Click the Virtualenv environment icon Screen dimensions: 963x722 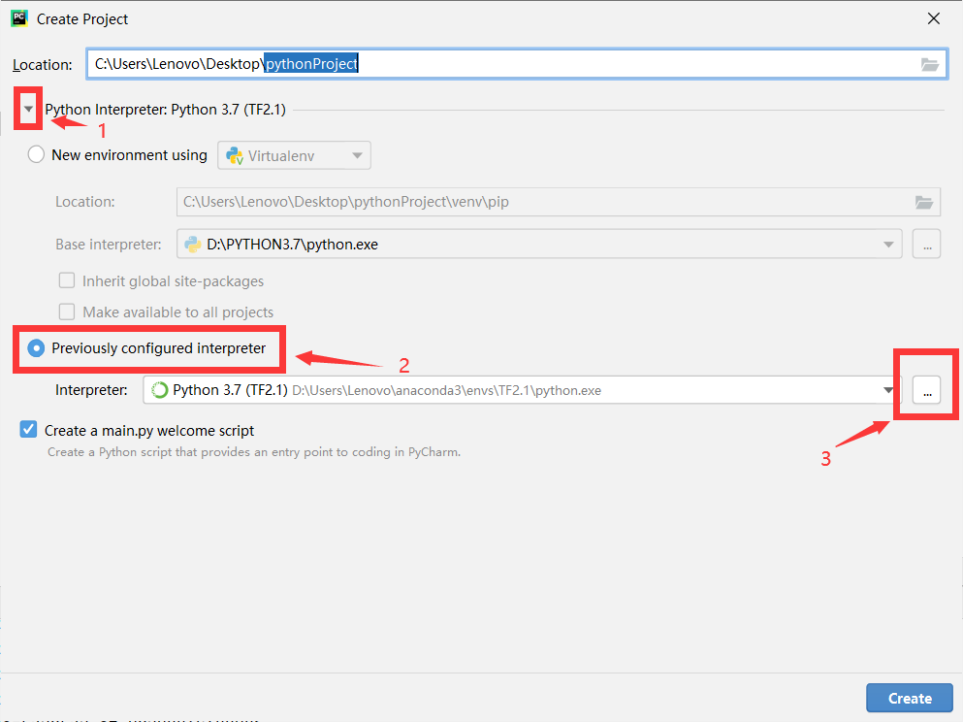pyautogui.click(x=235, y=155)
